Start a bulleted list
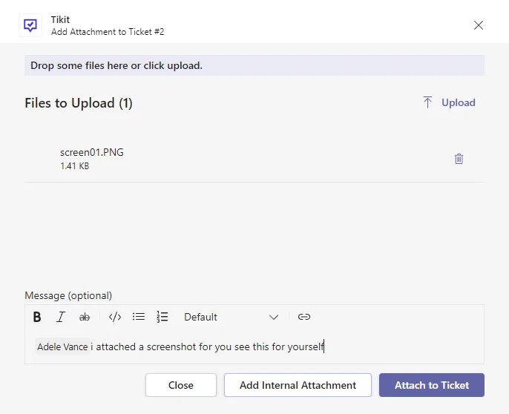This screenshot has height=414, width=509. (x=139, y=317)
